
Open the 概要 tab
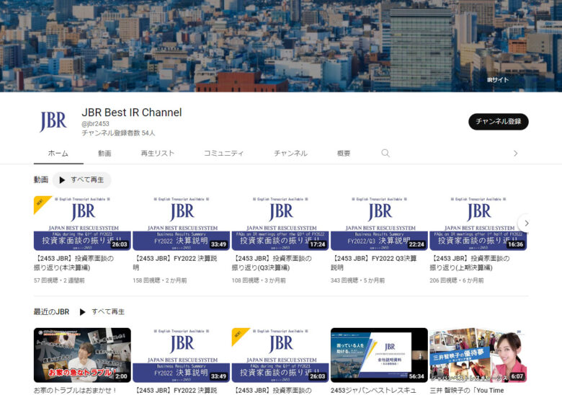point(344,154)
